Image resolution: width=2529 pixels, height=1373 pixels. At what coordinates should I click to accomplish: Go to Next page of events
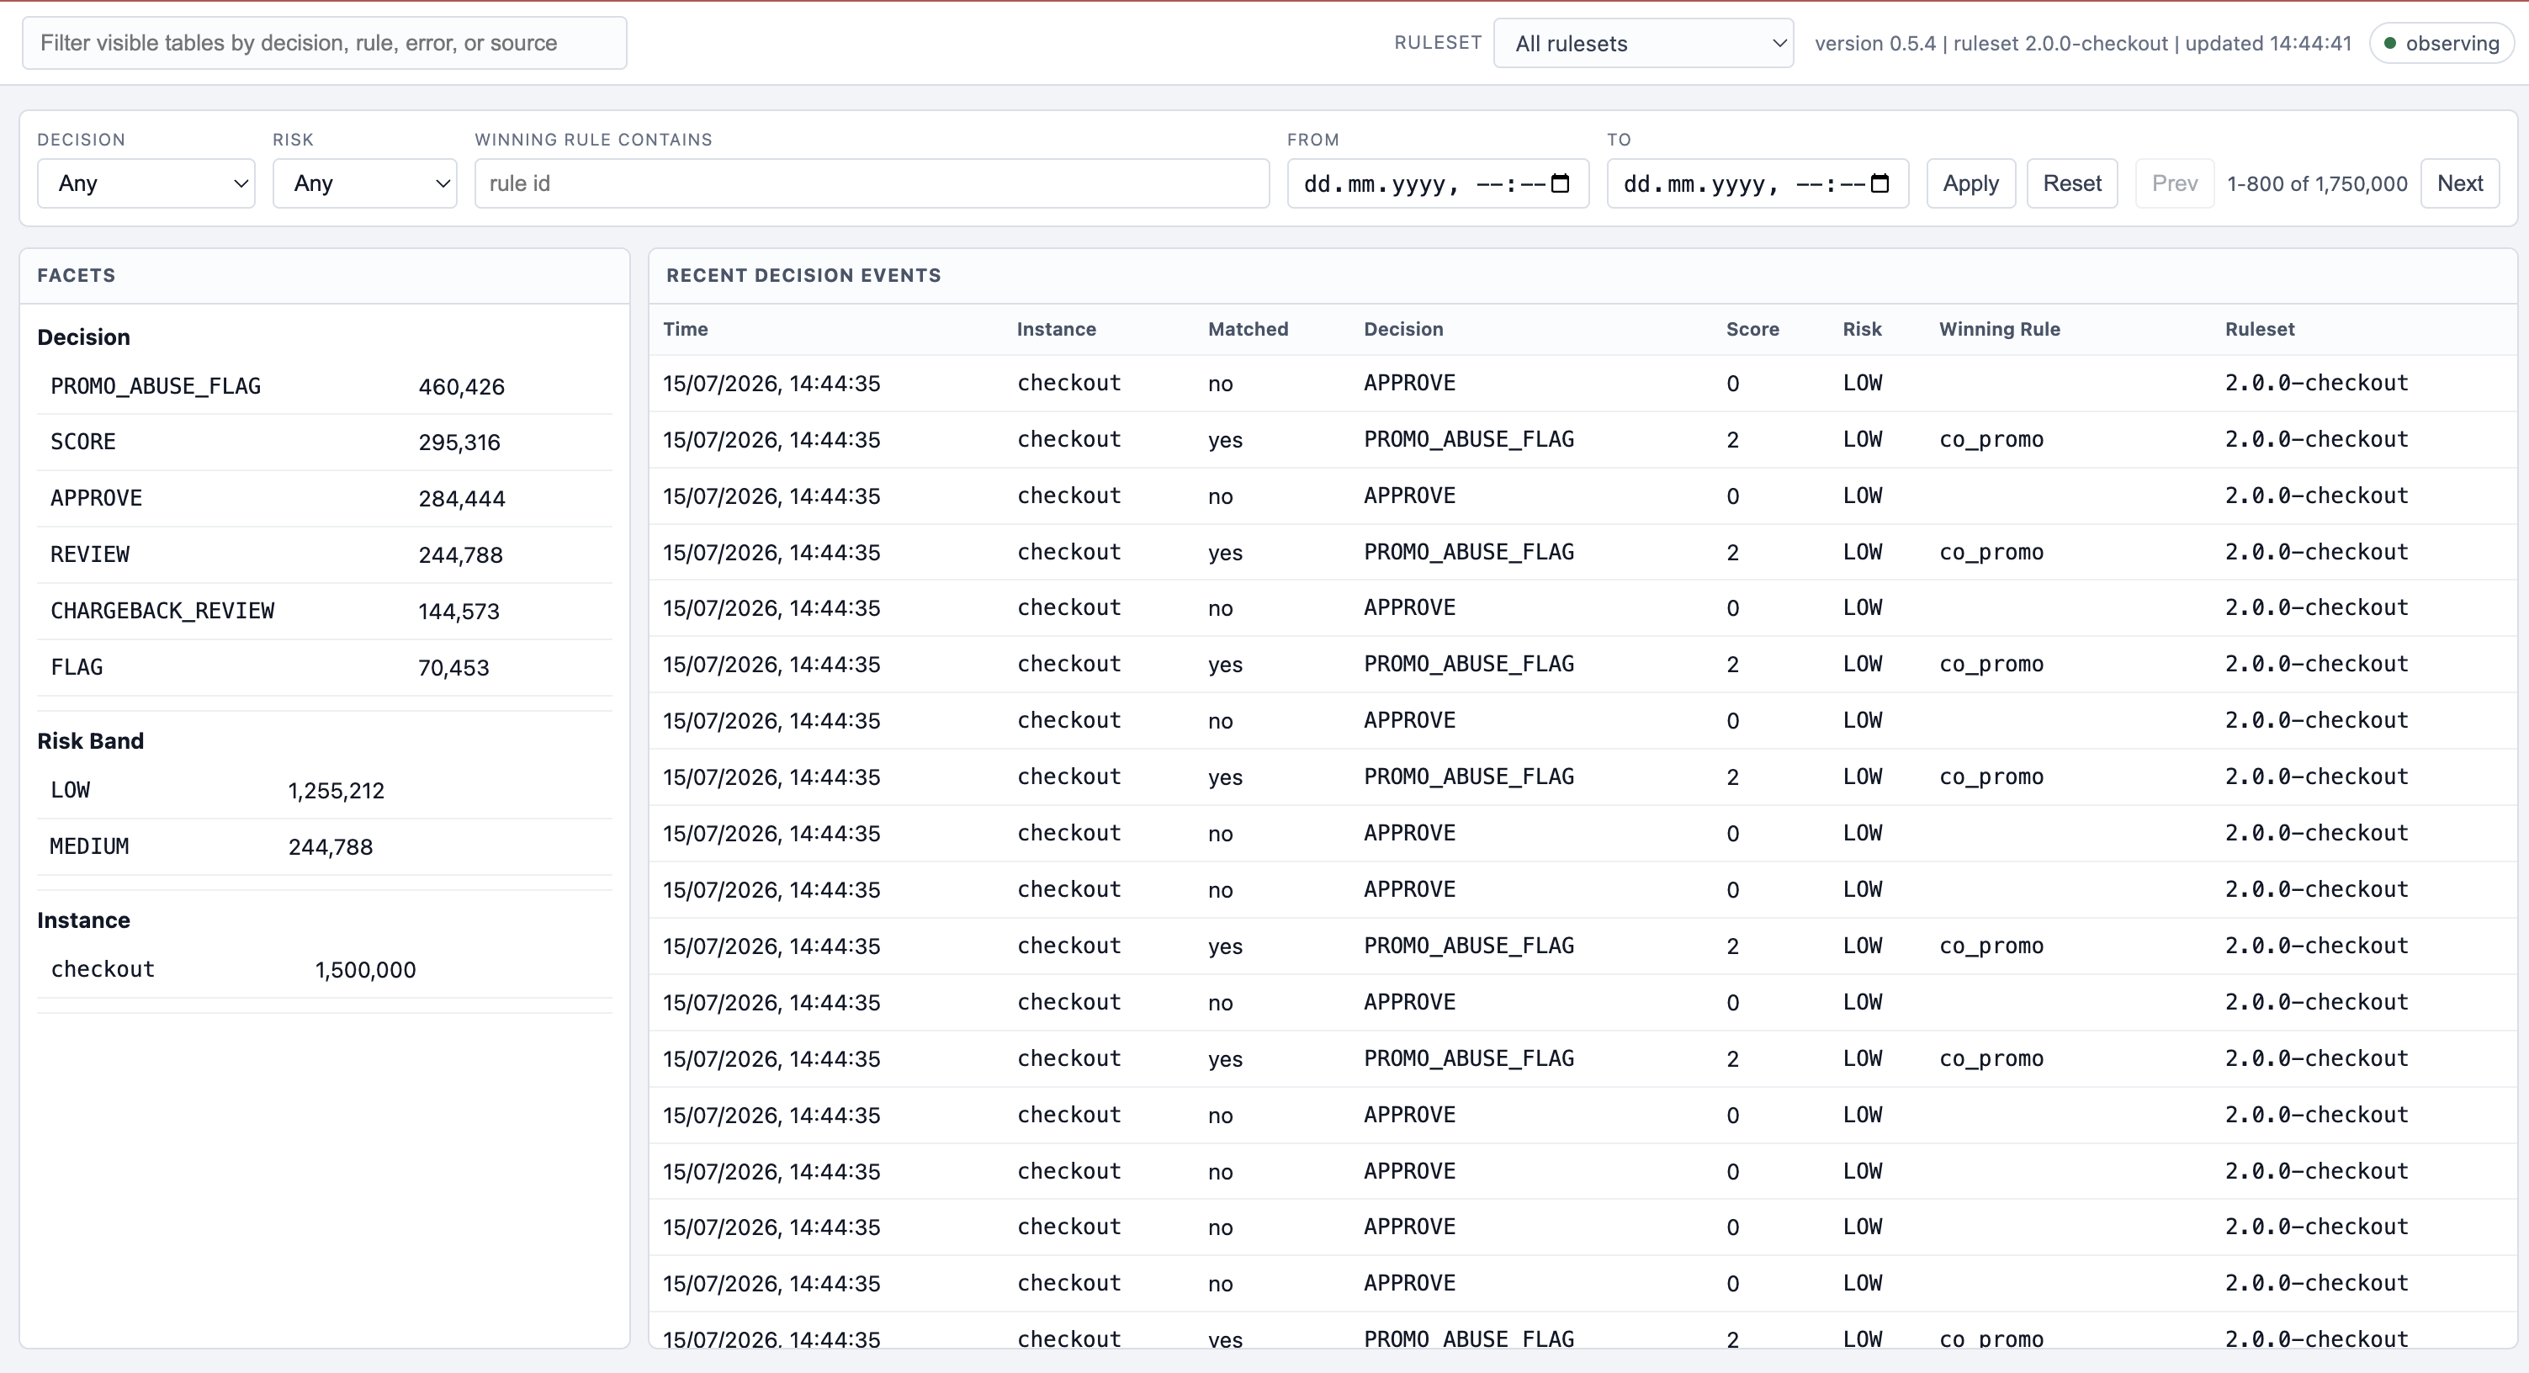(x=2459, y=183)
